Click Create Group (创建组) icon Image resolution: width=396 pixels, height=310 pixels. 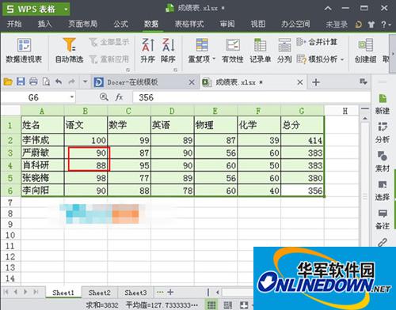click(366, 50)
